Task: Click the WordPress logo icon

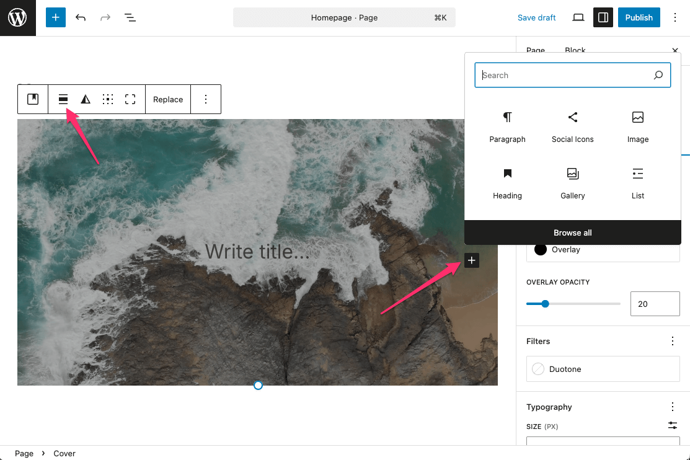Action: (x=17, y=18)
